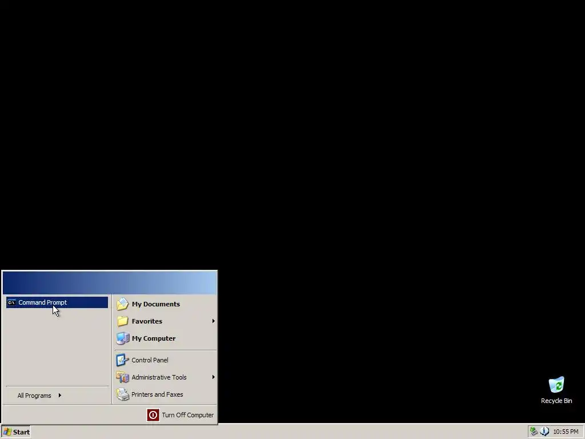
Task: Click the Windows flag logo on Start
Action: [7, 432]
